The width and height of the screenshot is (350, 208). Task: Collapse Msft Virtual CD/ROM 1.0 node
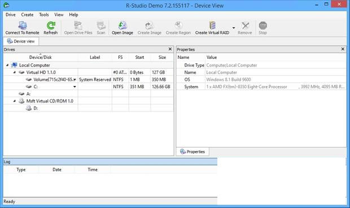click(15, 101)
